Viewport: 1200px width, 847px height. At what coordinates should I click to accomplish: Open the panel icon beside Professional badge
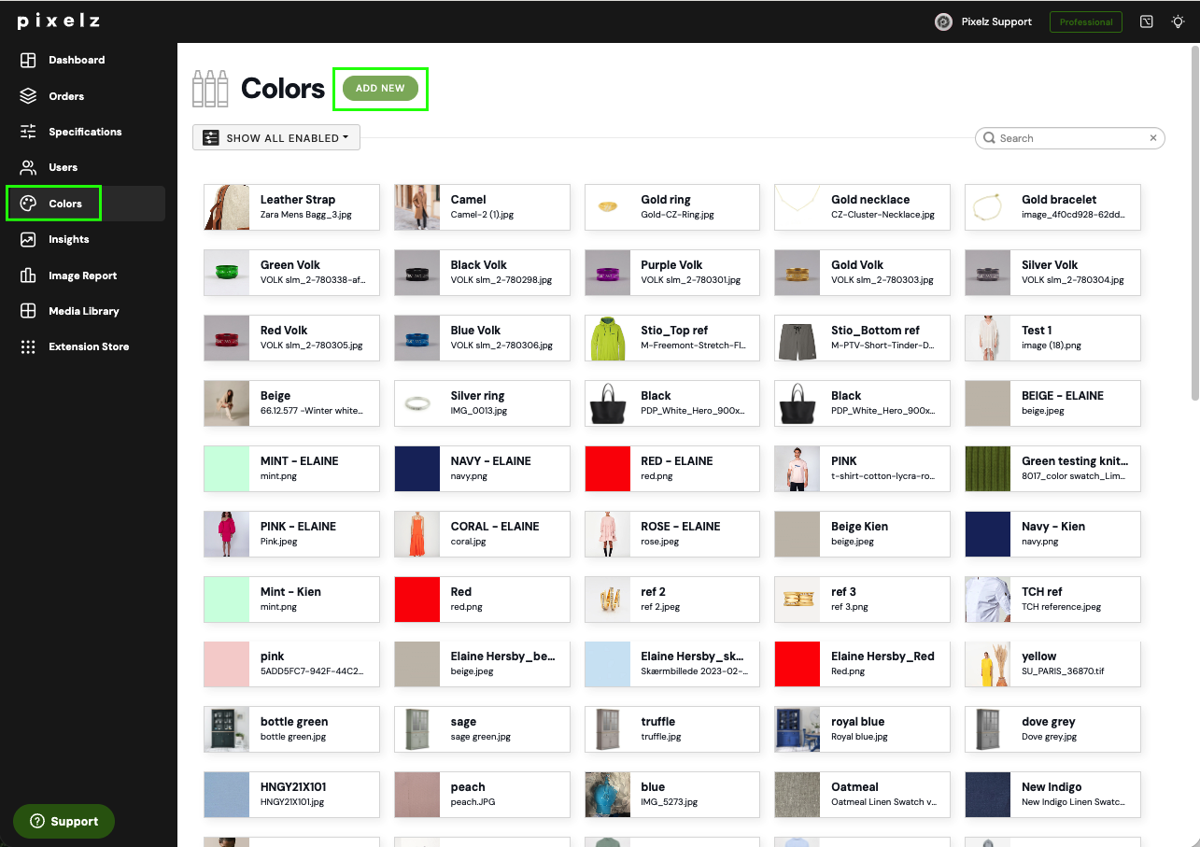pyautogui.click(x=1147, y=21)
